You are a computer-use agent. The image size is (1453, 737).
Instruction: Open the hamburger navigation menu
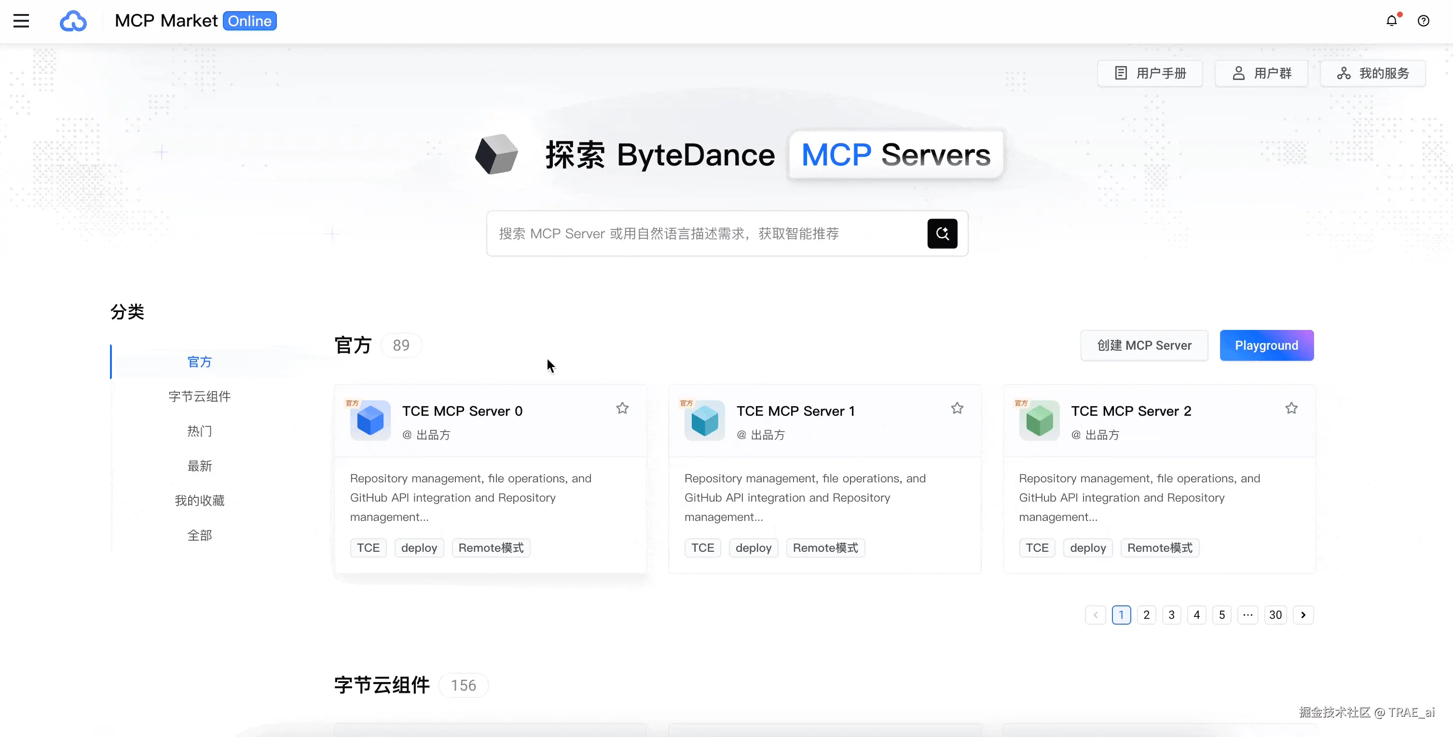point(21,21)
